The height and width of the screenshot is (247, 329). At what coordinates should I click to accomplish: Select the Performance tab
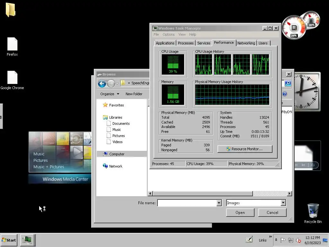[224, 42]
